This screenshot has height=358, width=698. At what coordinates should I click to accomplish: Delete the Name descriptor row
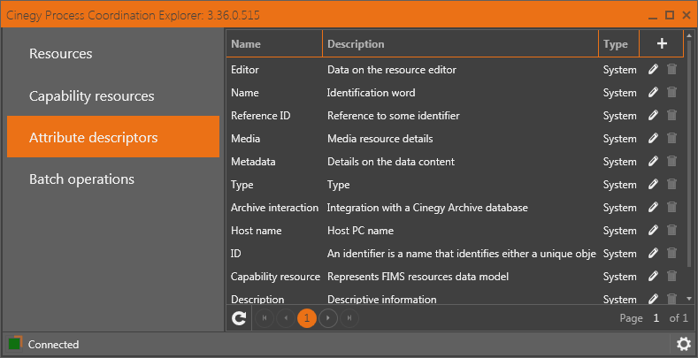(671, 93)
